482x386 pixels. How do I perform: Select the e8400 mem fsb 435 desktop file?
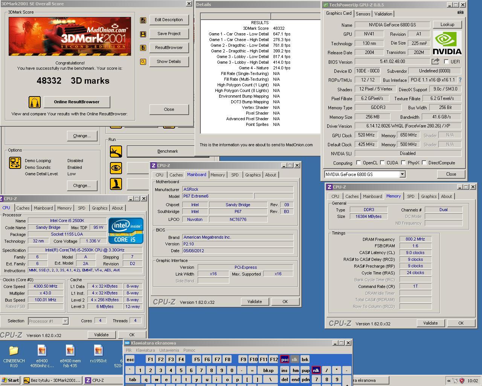tap(70, 356)
